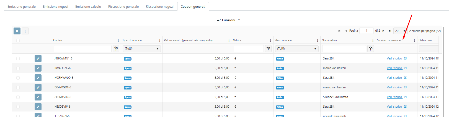Edit coupon J1BXWMN1-6 with pencil icon
The height and width of the screenshot is (117, 449).
tap(38, 58)
